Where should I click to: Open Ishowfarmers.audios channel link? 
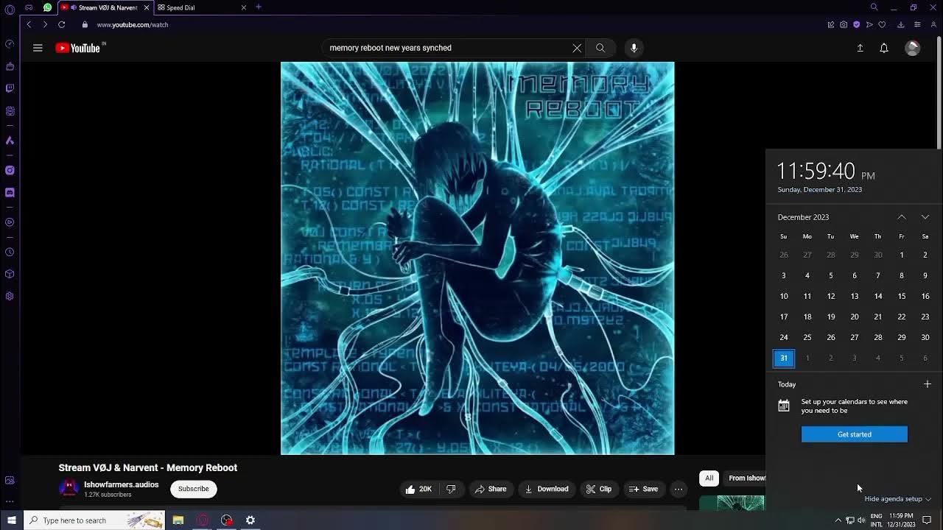122,484
